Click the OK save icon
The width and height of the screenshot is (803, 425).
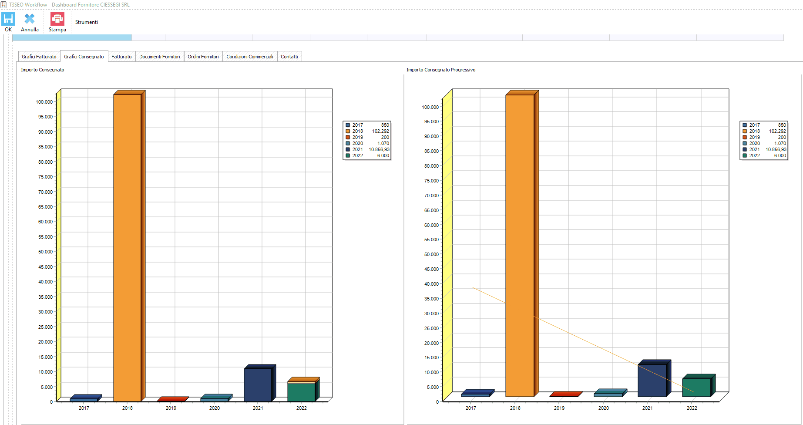tap(8, 19)
